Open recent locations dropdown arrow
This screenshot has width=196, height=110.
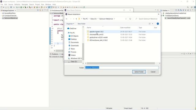point(73,19)
